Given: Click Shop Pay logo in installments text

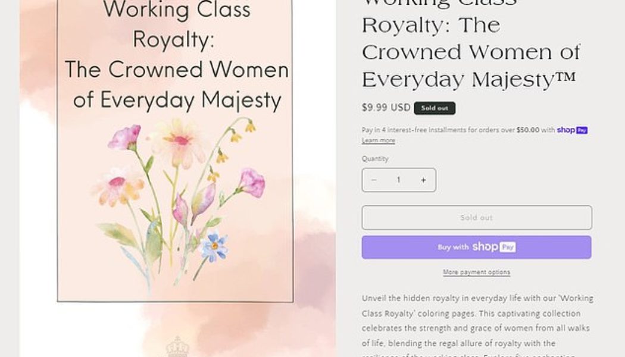Looking at the screenshot, I should (x=572, y=130).
